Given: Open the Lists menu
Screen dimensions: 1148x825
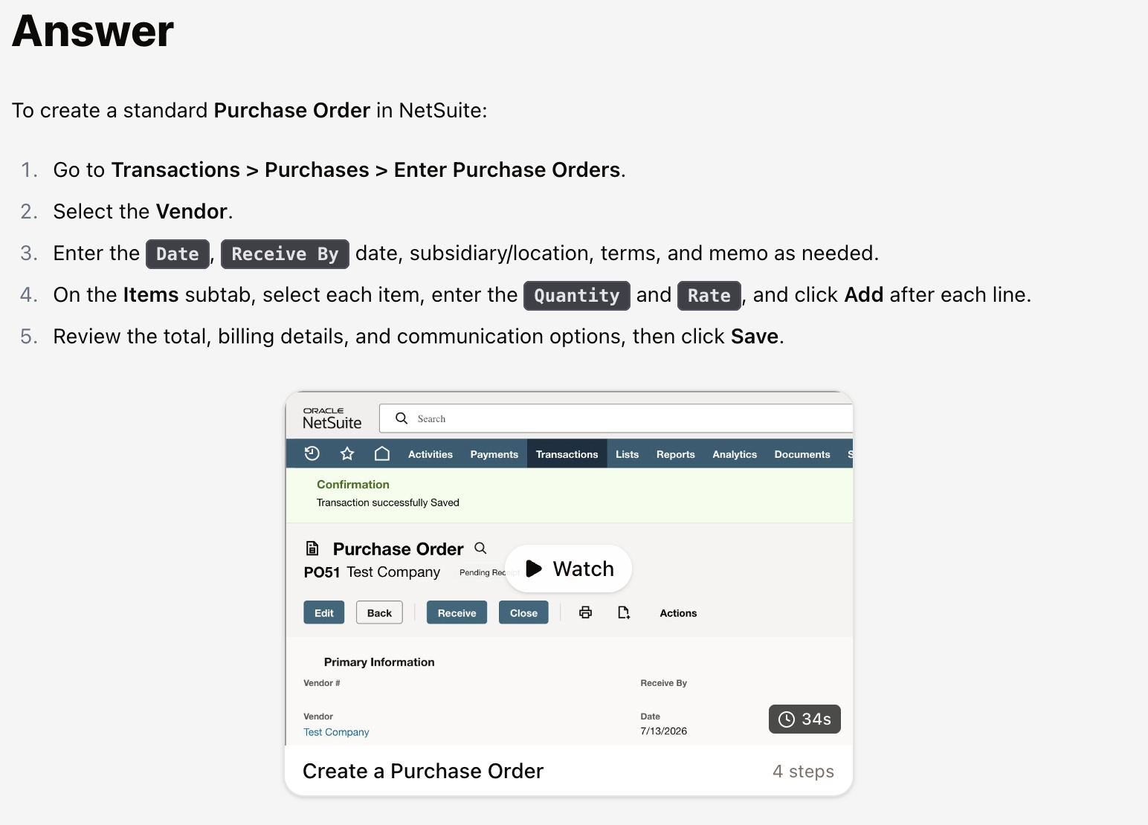Looking at the screenshot, I should coord(628,454).
